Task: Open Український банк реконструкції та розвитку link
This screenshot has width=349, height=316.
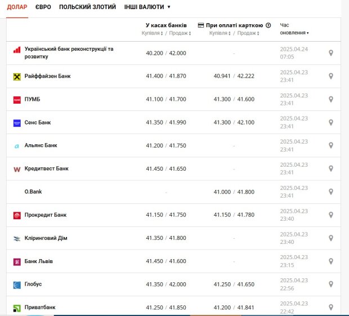Action: 69,53
